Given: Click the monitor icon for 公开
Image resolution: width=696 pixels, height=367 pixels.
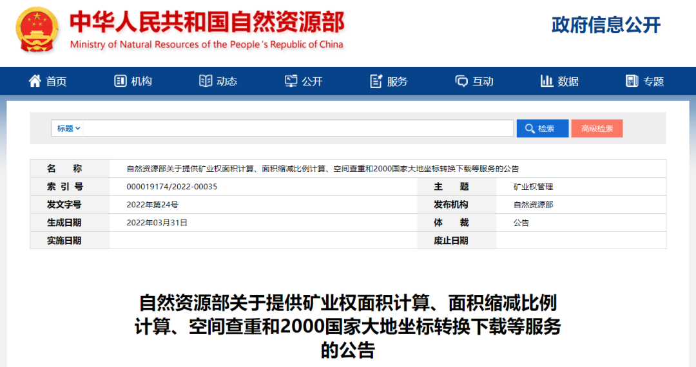Looking at the screenshot, I should point(291,81).
